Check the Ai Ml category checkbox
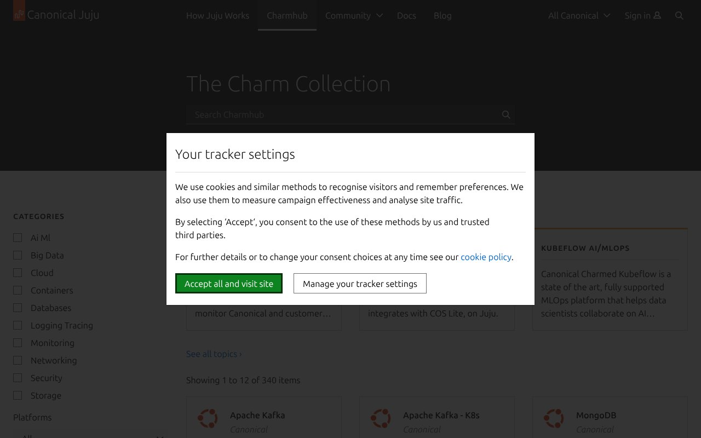 pyautogui.click(x=18, y=238)
